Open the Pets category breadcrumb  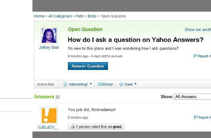pos(79,16)
